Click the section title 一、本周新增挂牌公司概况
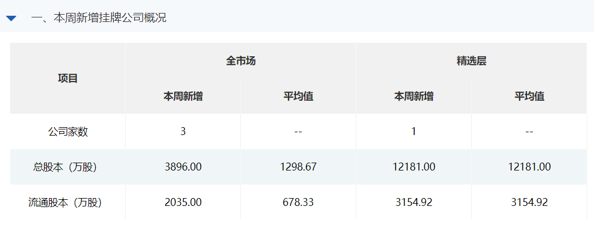 pyautogui.click(x=99, y=18)
